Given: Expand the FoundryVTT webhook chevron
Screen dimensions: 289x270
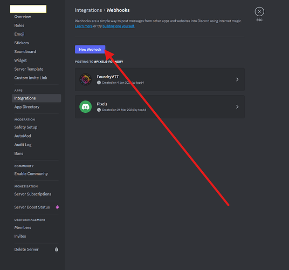Looking at the screenshot, I should click(237, 79).
